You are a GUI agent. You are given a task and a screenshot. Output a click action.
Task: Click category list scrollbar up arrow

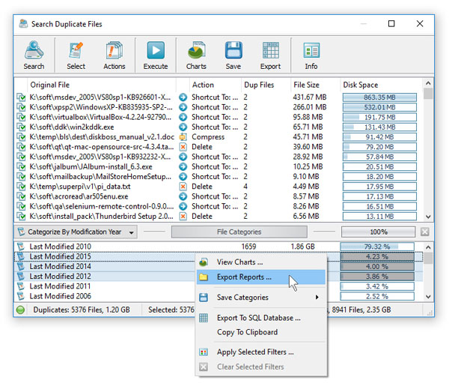pyautogui.click(x=428, y=247)
